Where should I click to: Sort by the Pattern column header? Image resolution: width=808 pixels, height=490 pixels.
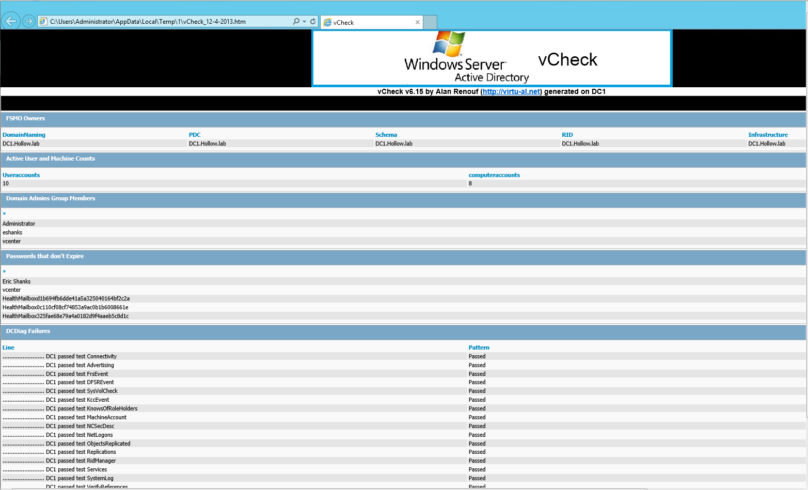click(x=479, y=347)
